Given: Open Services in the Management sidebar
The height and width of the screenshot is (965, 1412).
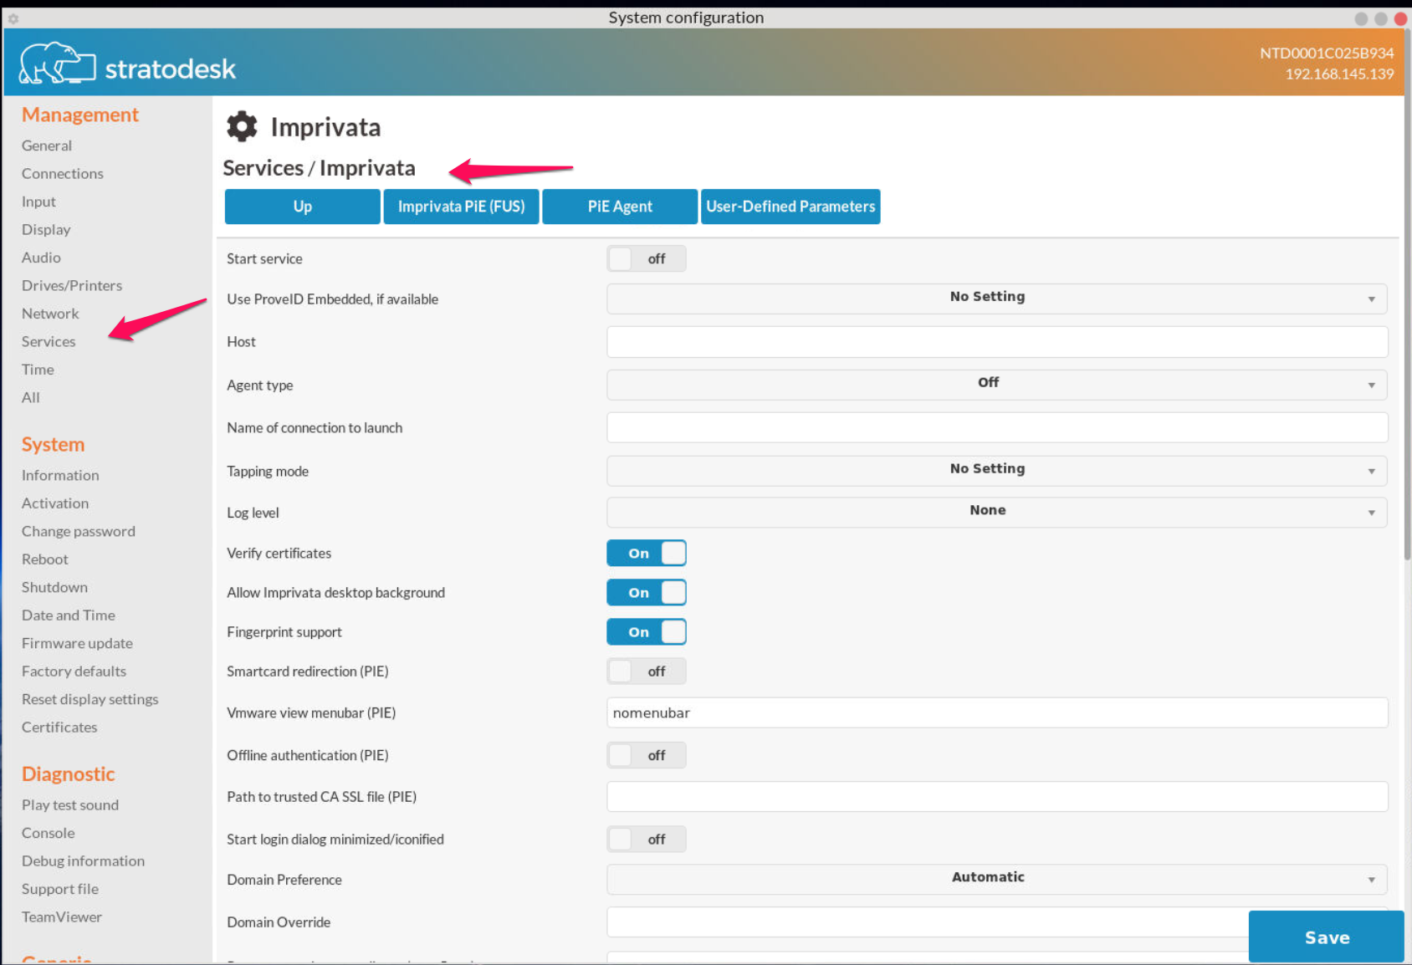Looking at the screenshot, I should [x=49, y=341].
